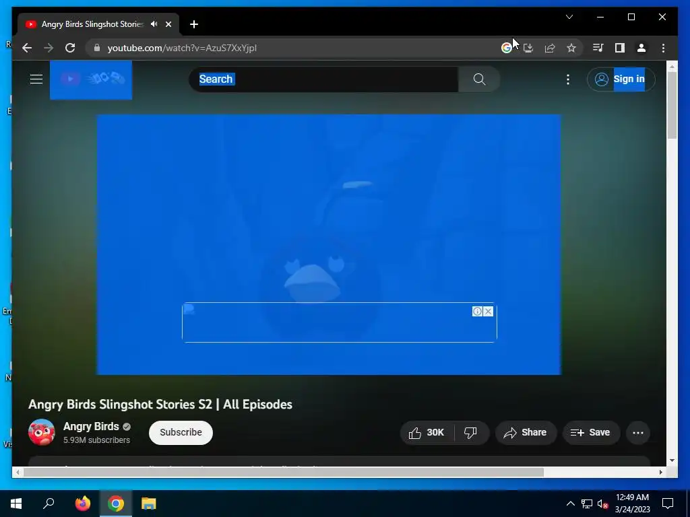The image size is (690, 517).
Task: Open the Chrome three-dot menu
Action: pyautogui.click(x=663, y=48)
